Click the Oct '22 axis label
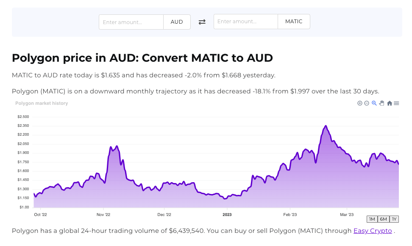The image size is (412, 246). (x=40, y=215)
